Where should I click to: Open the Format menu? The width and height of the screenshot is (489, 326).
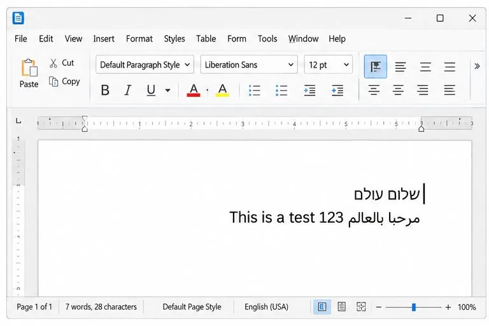coord(139,39)
